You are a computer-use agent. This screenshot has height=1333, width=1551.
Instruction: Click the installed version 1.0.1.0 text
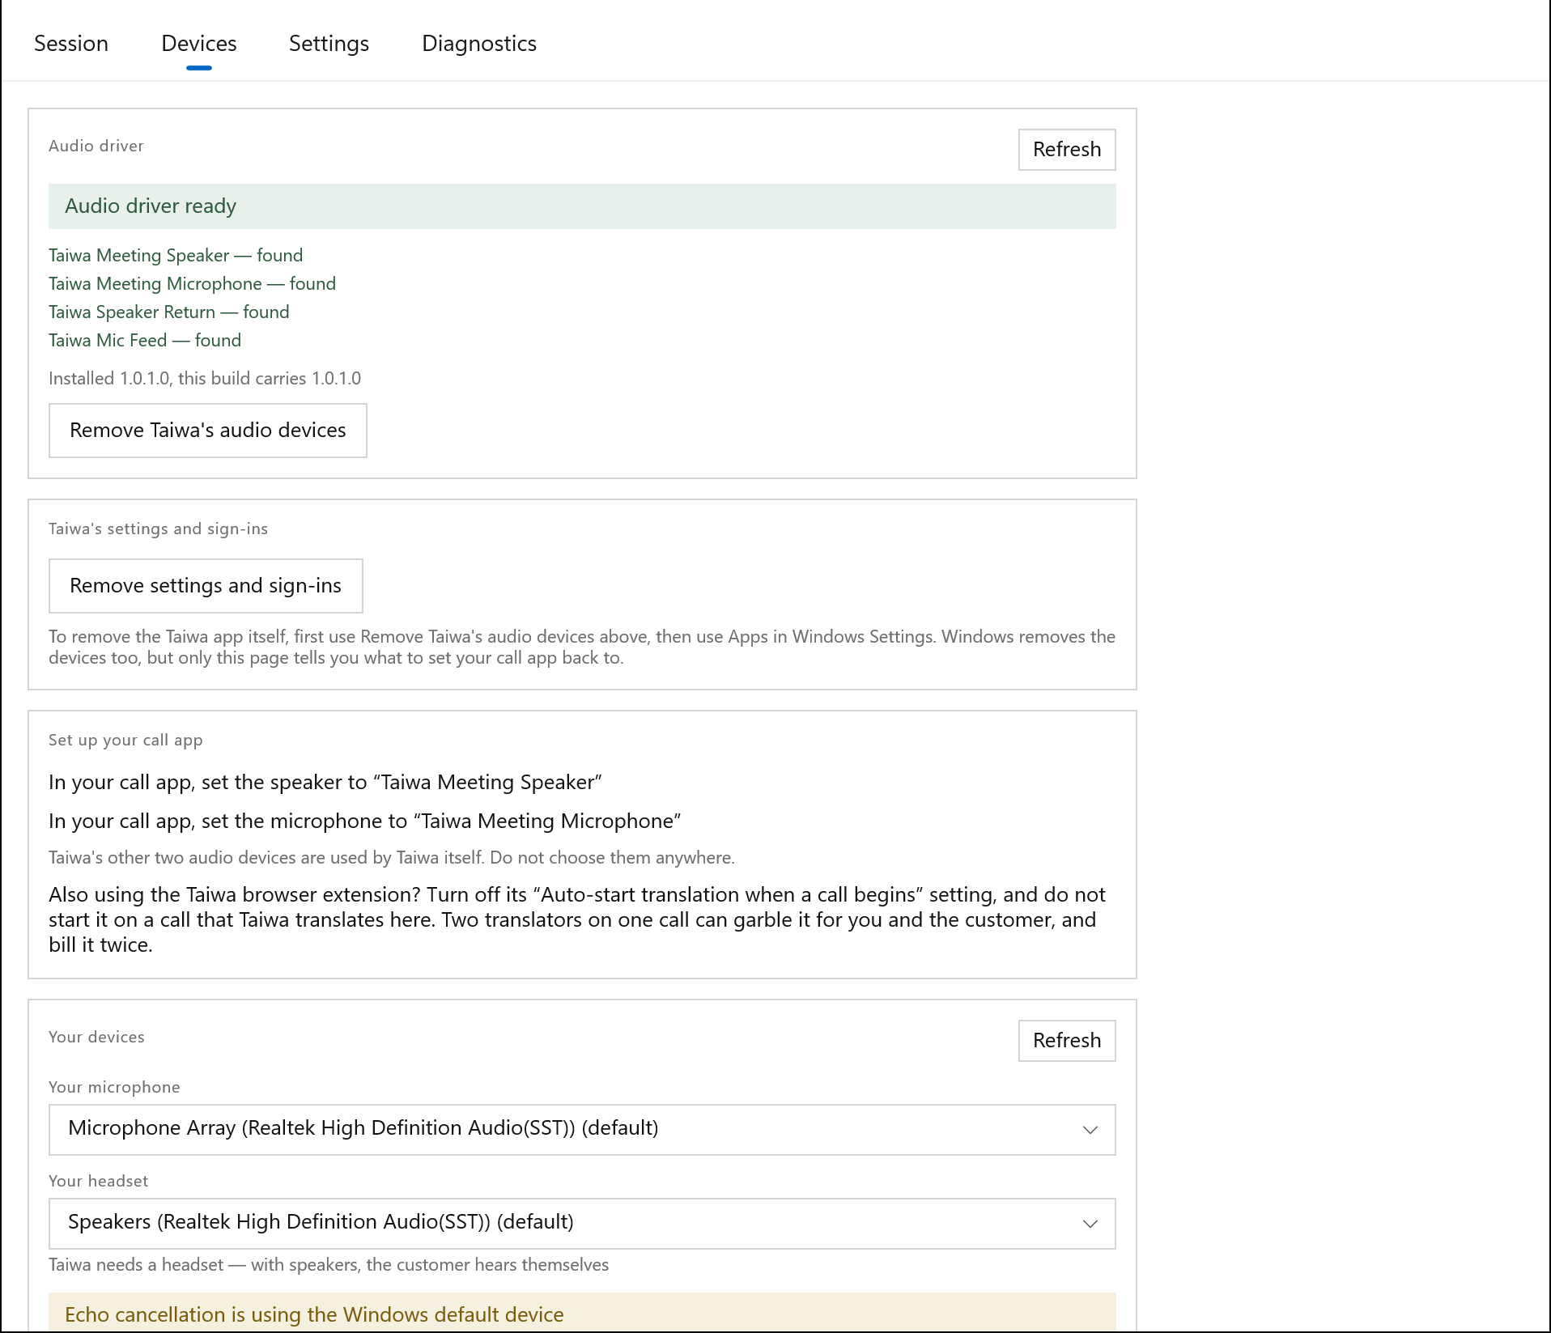(205, 379)
